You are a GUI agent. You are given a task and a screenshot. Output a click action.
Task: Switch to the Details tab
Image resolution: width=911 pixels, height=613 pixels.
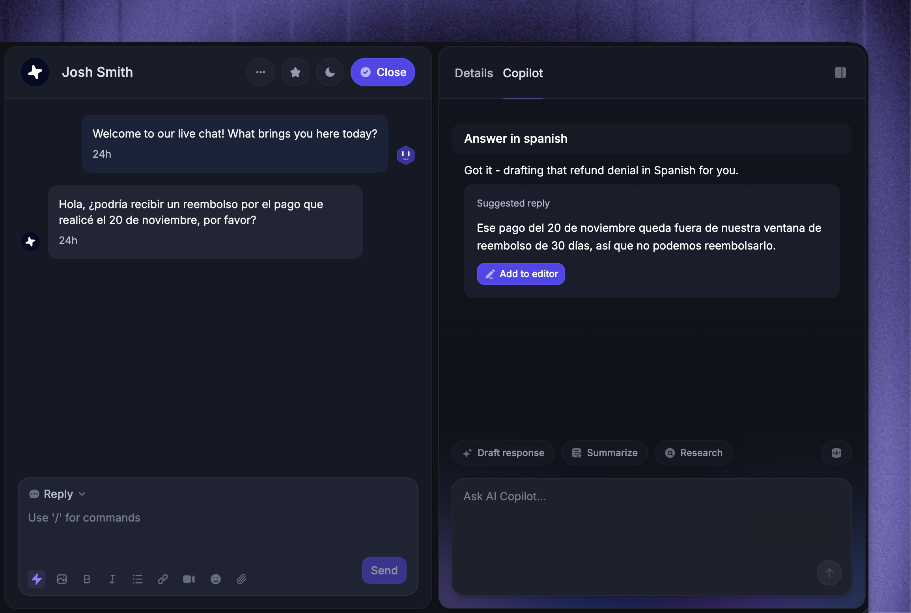point(474,73)
